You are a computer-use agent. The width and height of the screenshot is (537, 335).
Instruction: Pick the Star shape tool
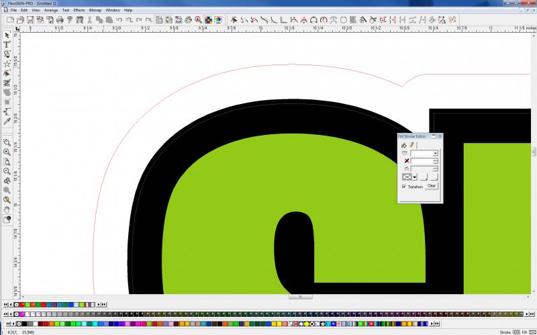pyautogui.click(x=7, y=64)
